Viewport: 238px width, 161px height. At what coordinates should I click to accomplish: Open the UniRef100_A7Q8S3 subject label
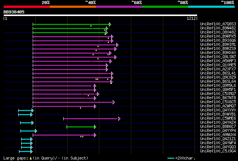218,24
